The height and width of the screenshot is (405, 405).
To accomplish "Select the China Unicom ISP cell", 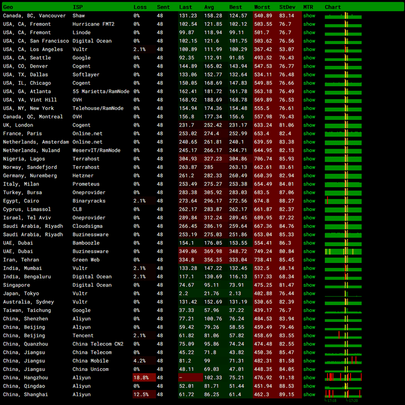I will pos(90,369).
